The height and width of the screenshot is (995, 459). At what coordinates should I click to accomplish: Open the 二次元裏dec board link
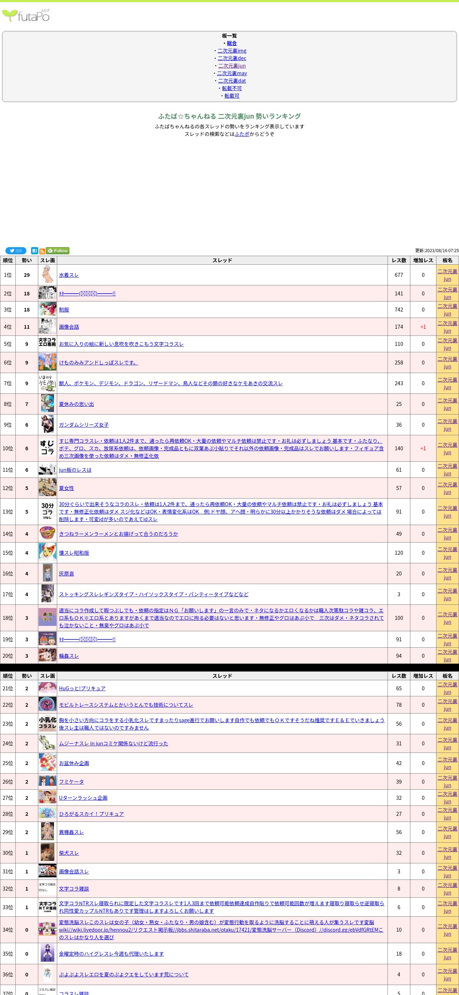click(232, 58)
